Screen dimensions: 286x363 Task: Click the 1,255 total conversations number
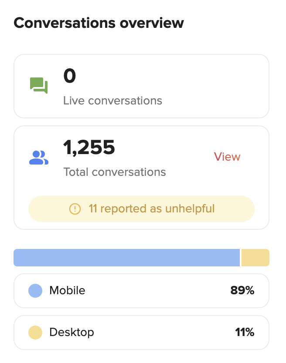[x=89, y=147]
